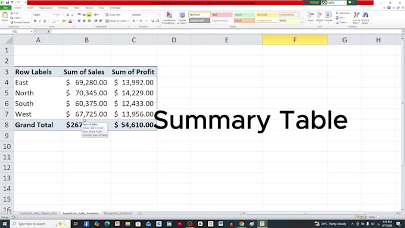Center text horizontally
405x228 pixels.
tap(84, 21)
